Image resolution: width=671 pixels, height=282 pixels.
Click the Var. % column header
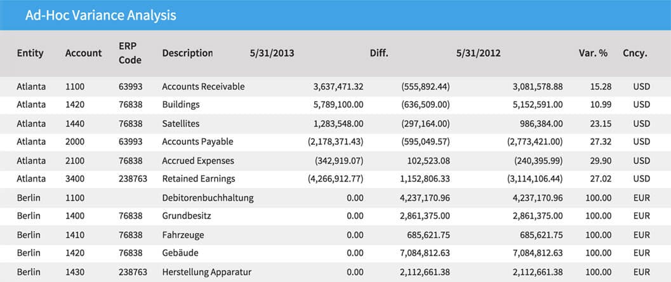[x=593, y=53]
